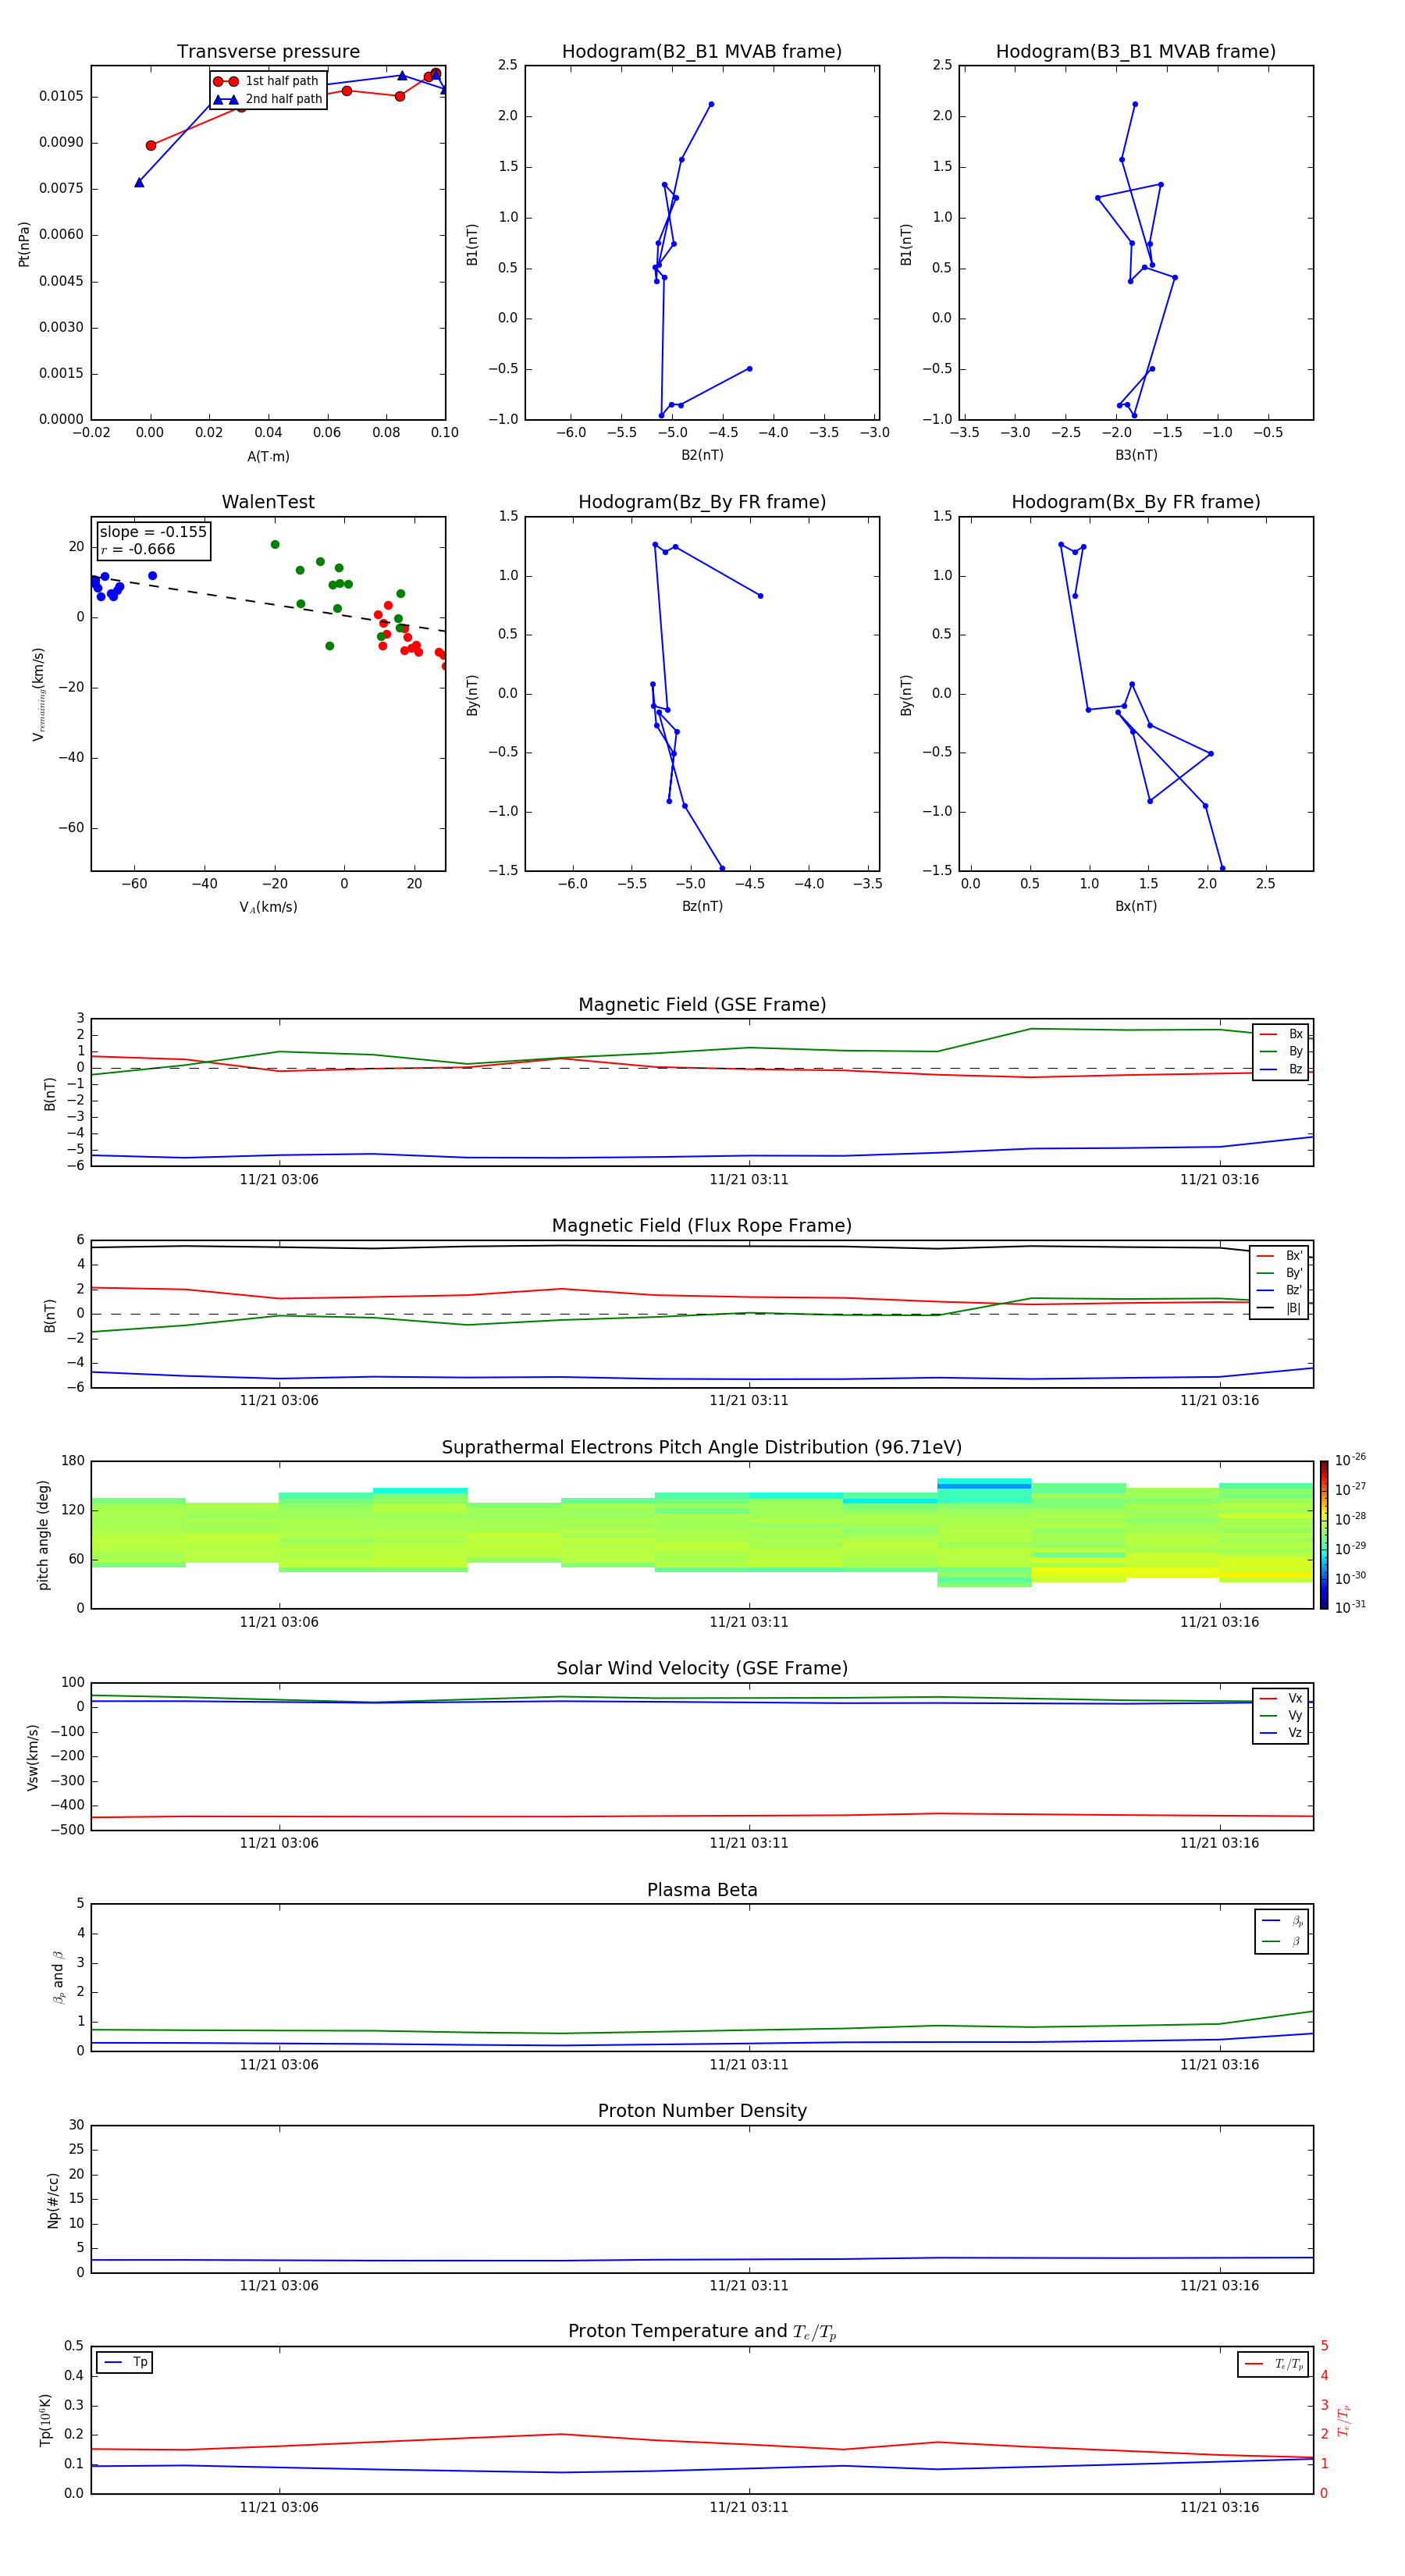Click the "Hodogram(B3_B1 MVAB frame)" title

1136,52
